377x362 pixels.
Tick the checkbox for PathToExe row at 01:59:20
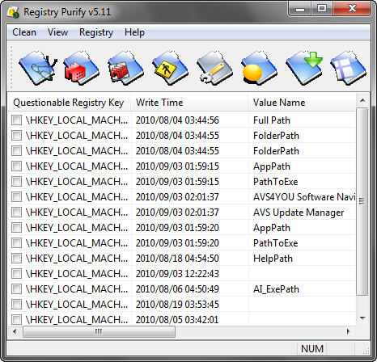(x=16, y=242)
